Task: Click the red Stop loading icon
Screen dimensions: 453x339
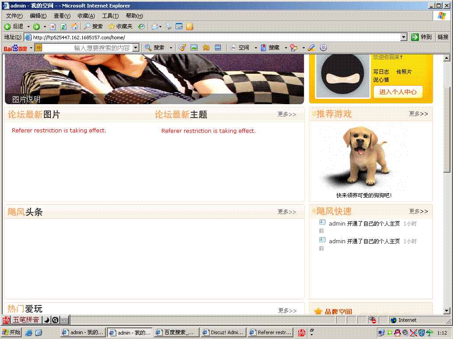Action: pos(53,26)
